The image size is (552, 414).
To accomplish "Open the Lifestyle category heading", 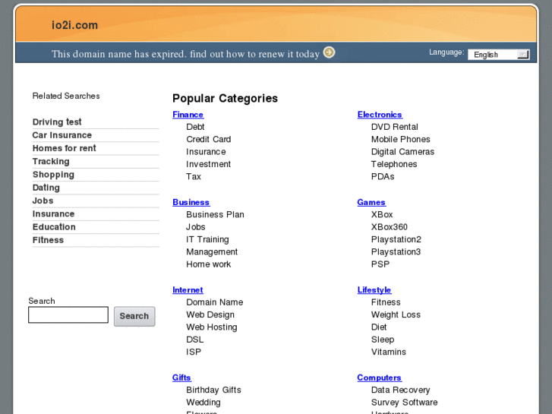I will click(374, 290).
